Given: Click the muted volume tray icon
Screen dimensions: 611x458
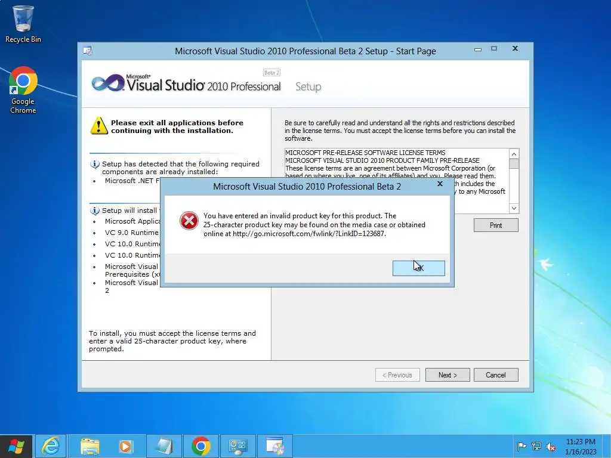Looking at the screenshot, I should (551, 446).
